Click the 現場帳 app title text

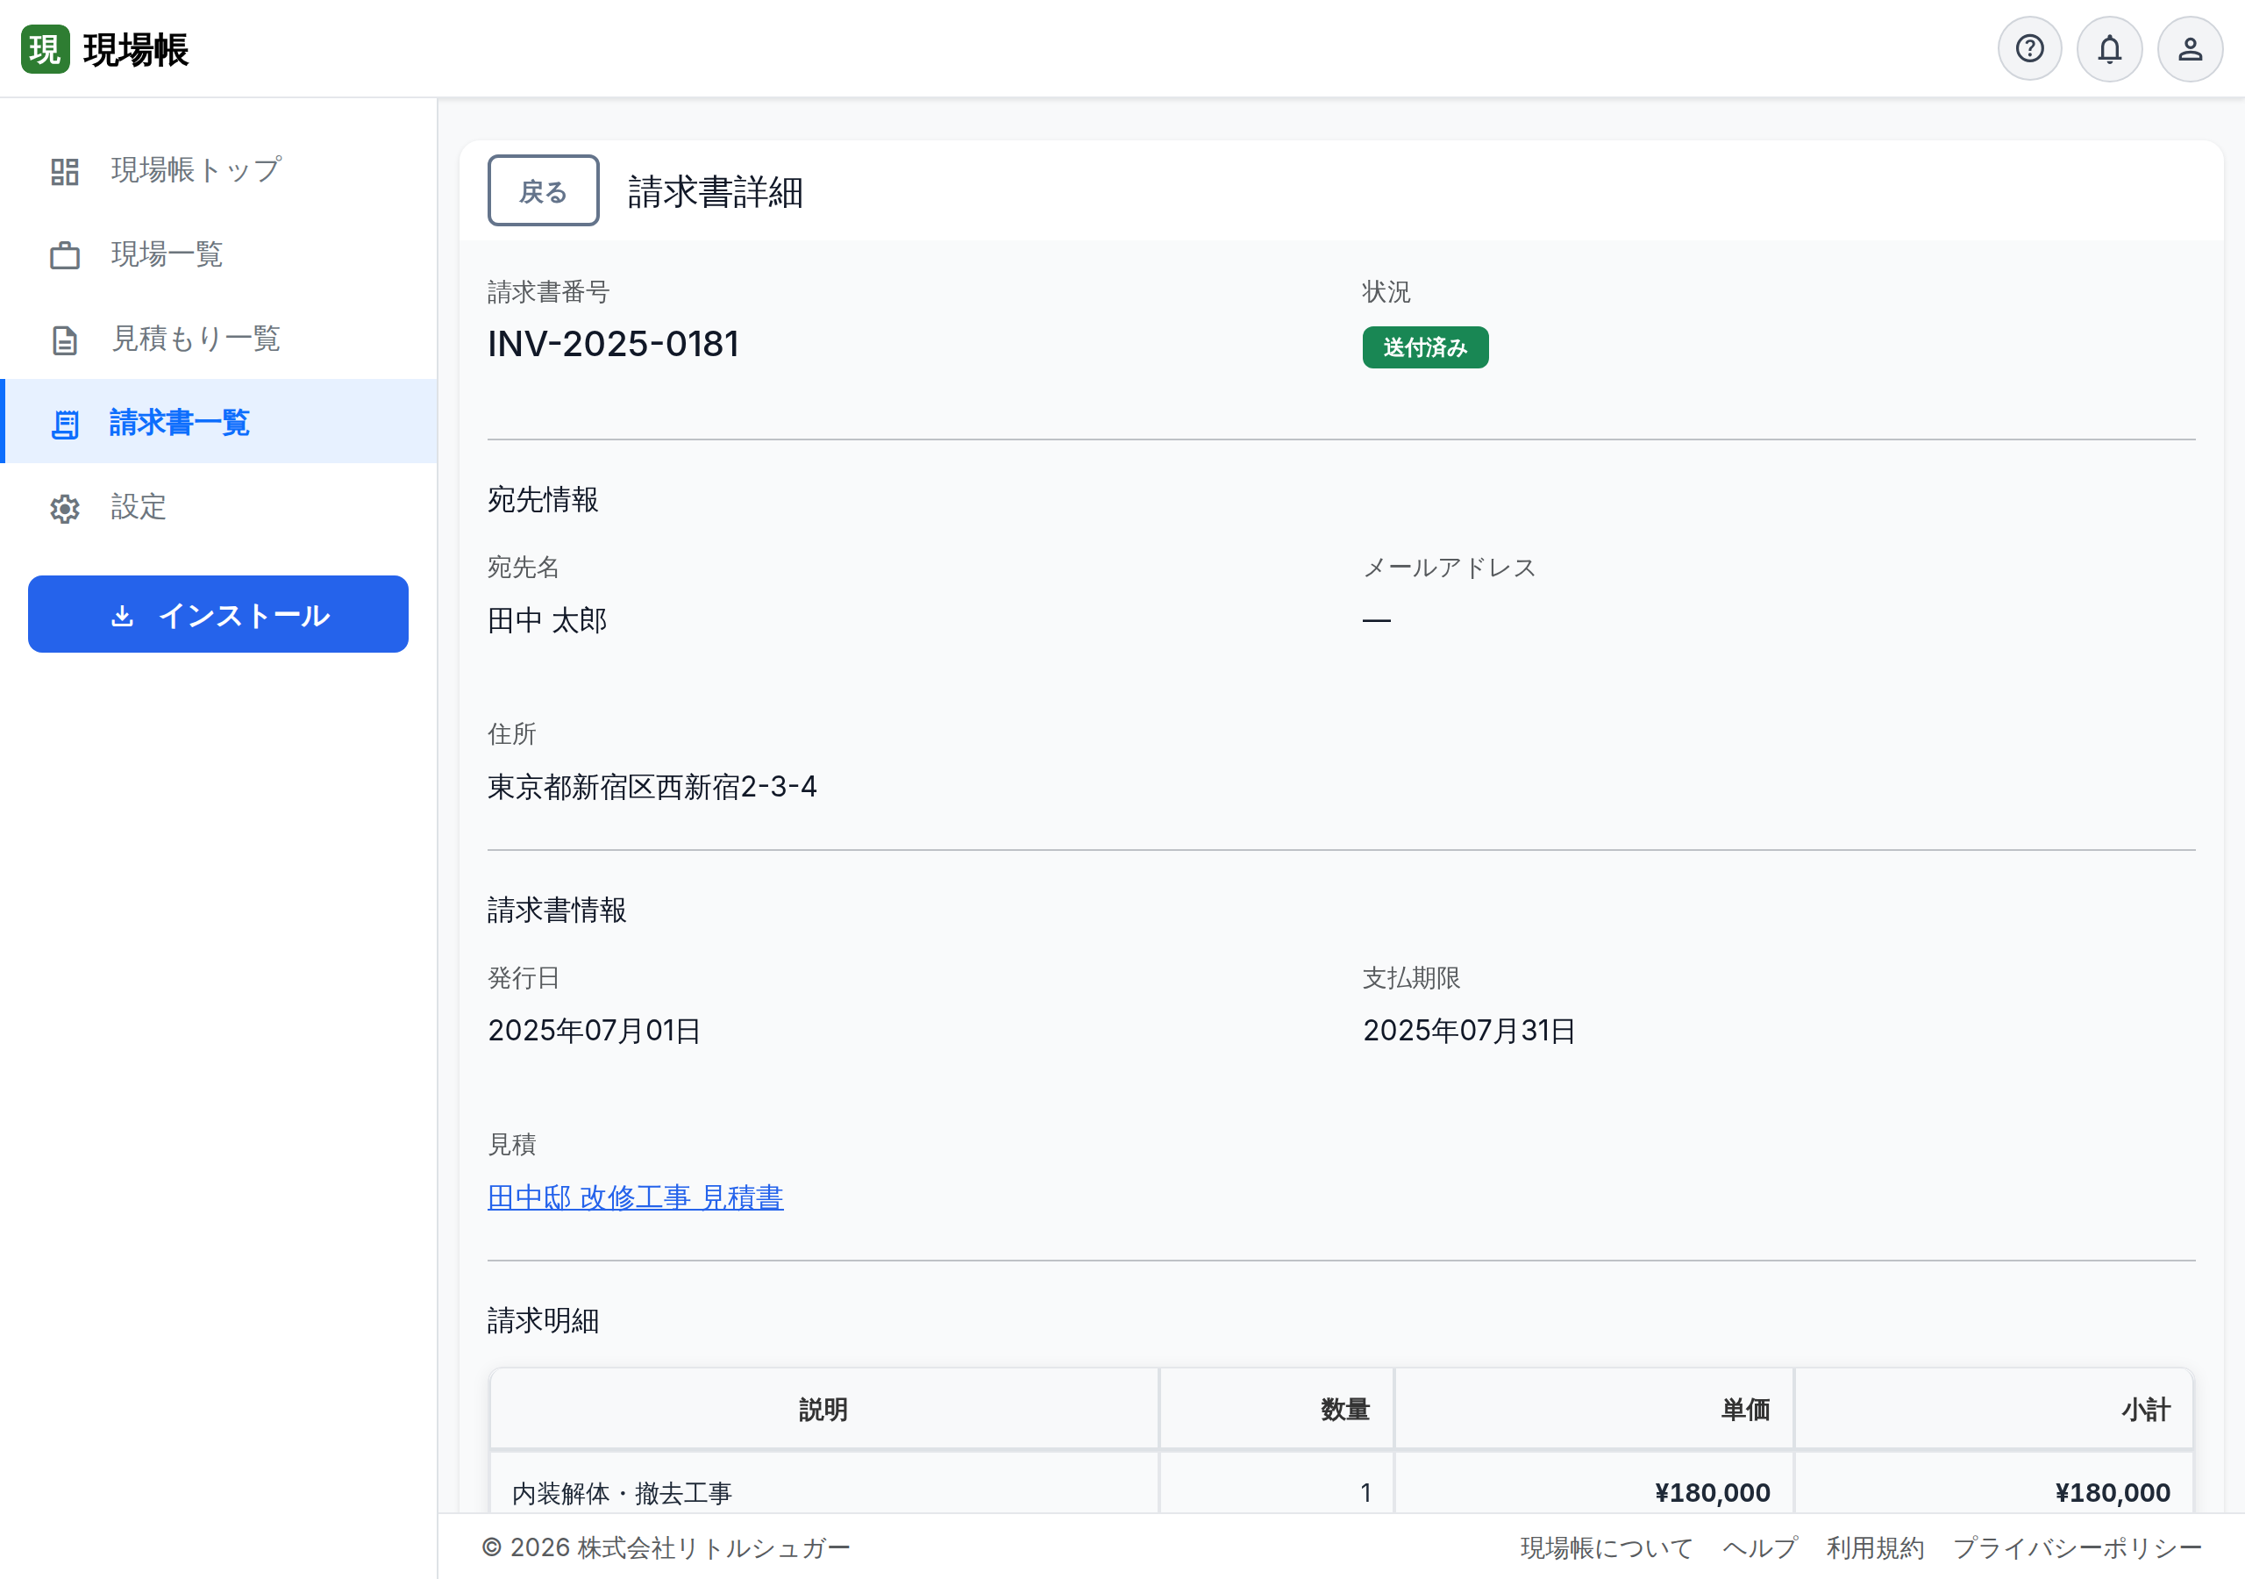click(136, 50)
